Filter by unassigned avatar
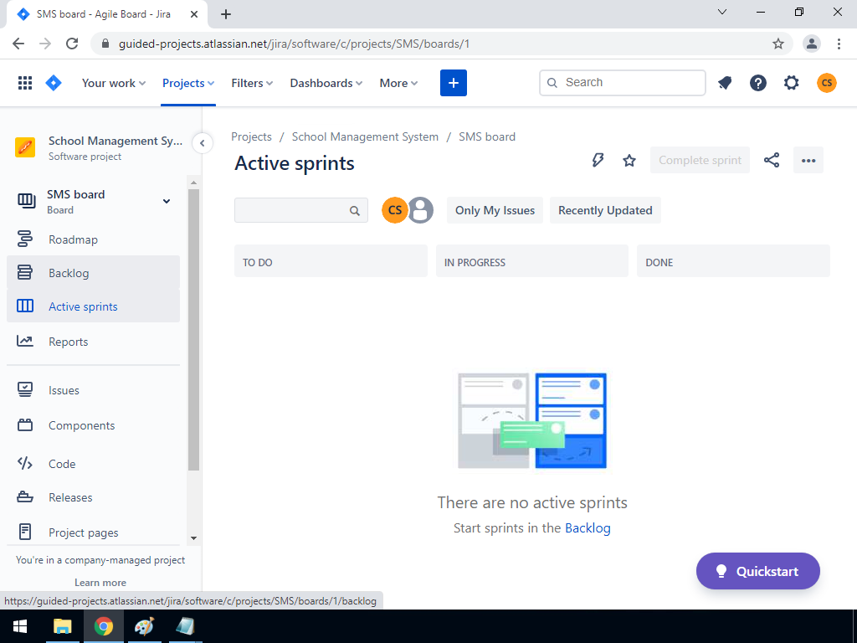The height and width of the screenshot is (643, 857). [x=421, y=210]
